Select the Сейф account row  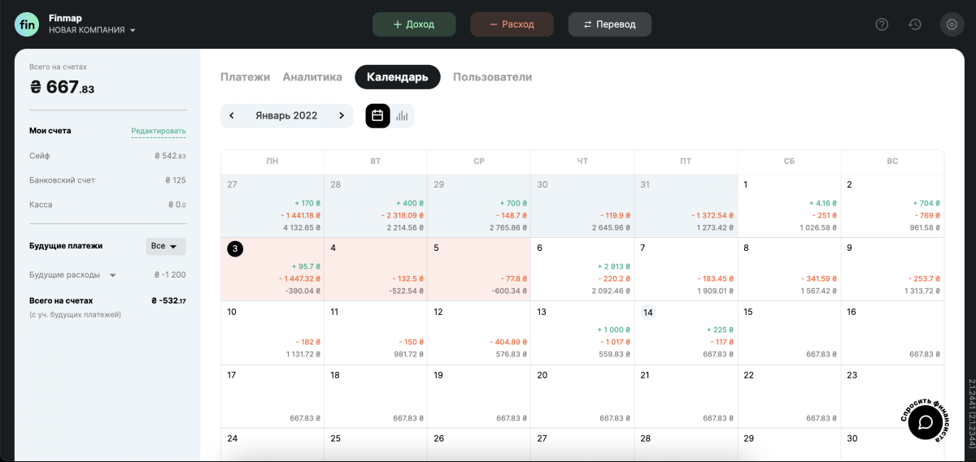pyautogui.click(x=107, y=156)
